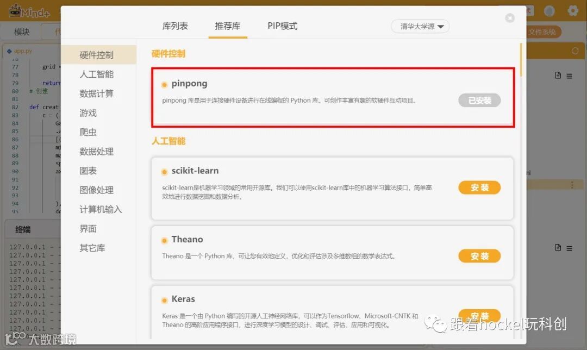Select 图表 category in sidebar
The width and height of the screenshot is (587, 350).
point(88,171)
